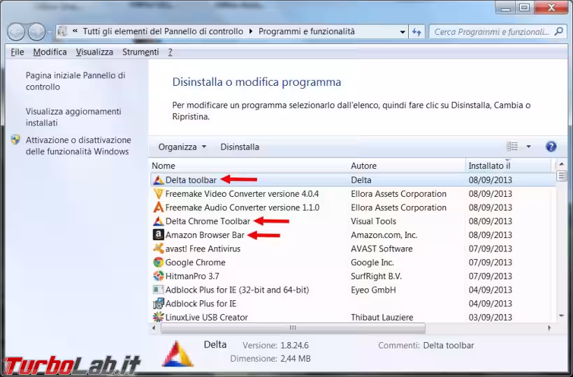Open Visualizza aggiornamenti installati link
Viewport: 573px width, 377px height.
(73, 117)
